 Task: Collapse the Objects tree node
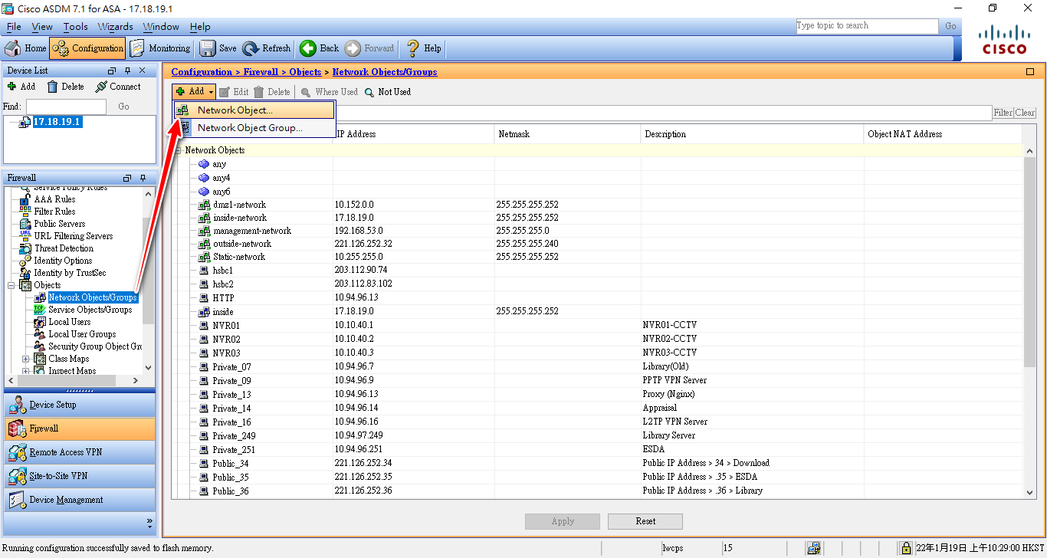pos(11,285)
